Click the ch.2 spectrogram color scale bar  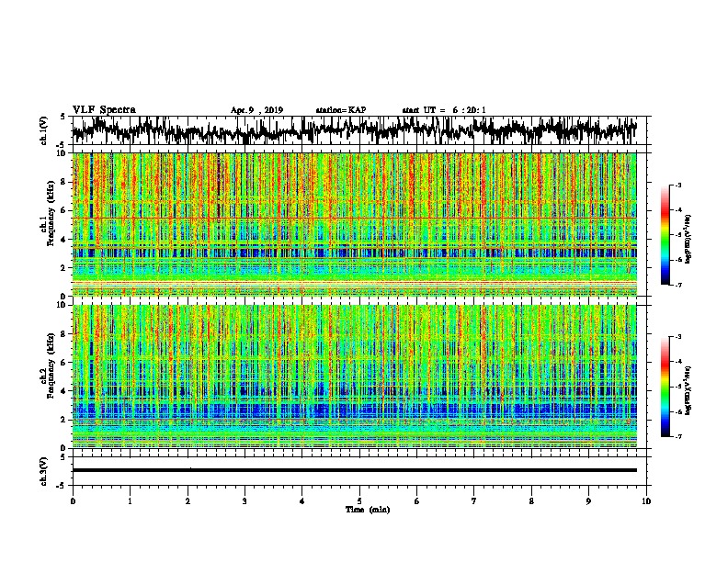[x=665, y=387]
